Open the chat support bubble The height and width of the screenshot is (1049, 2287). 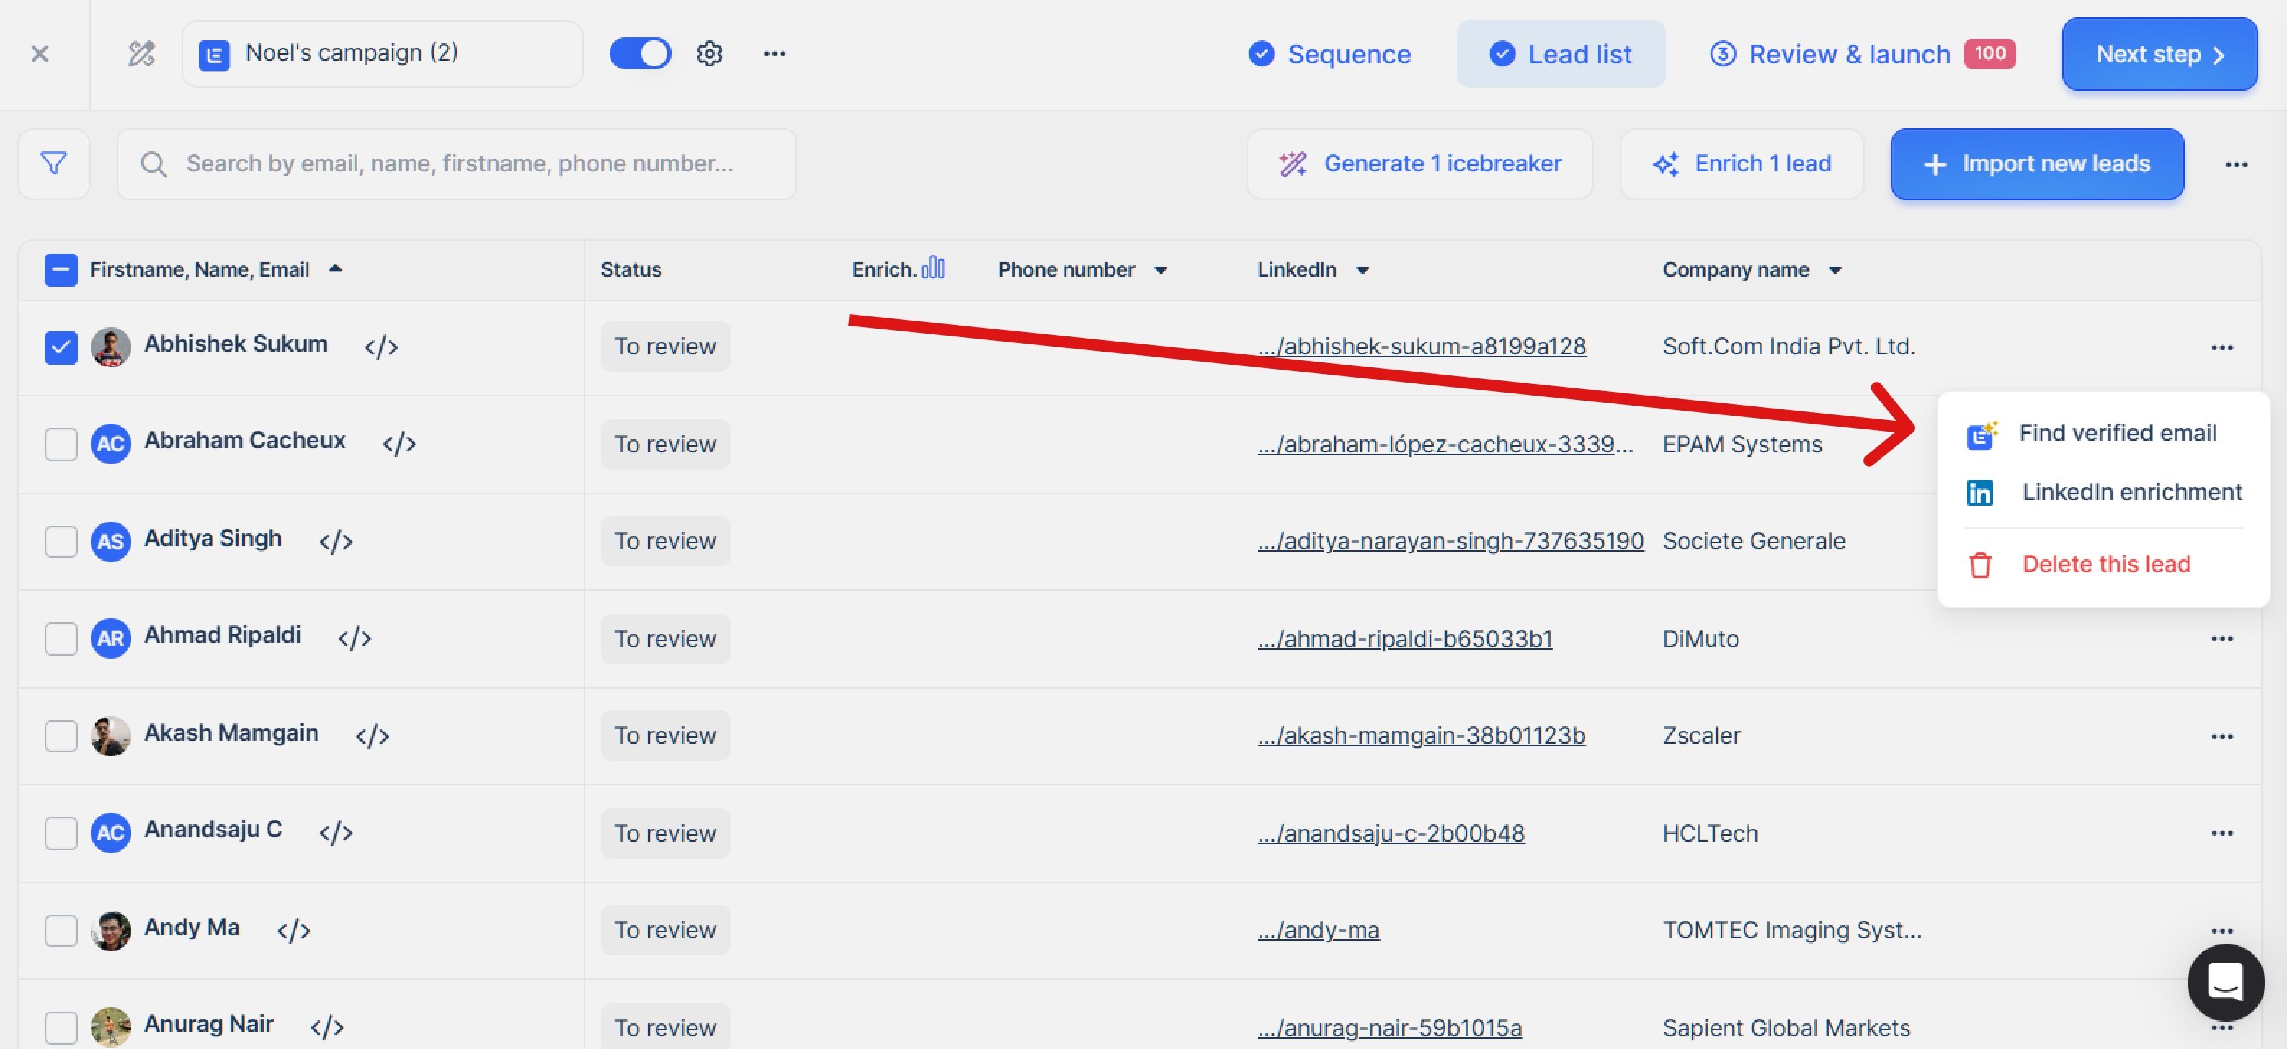[x=2225, y=981]
